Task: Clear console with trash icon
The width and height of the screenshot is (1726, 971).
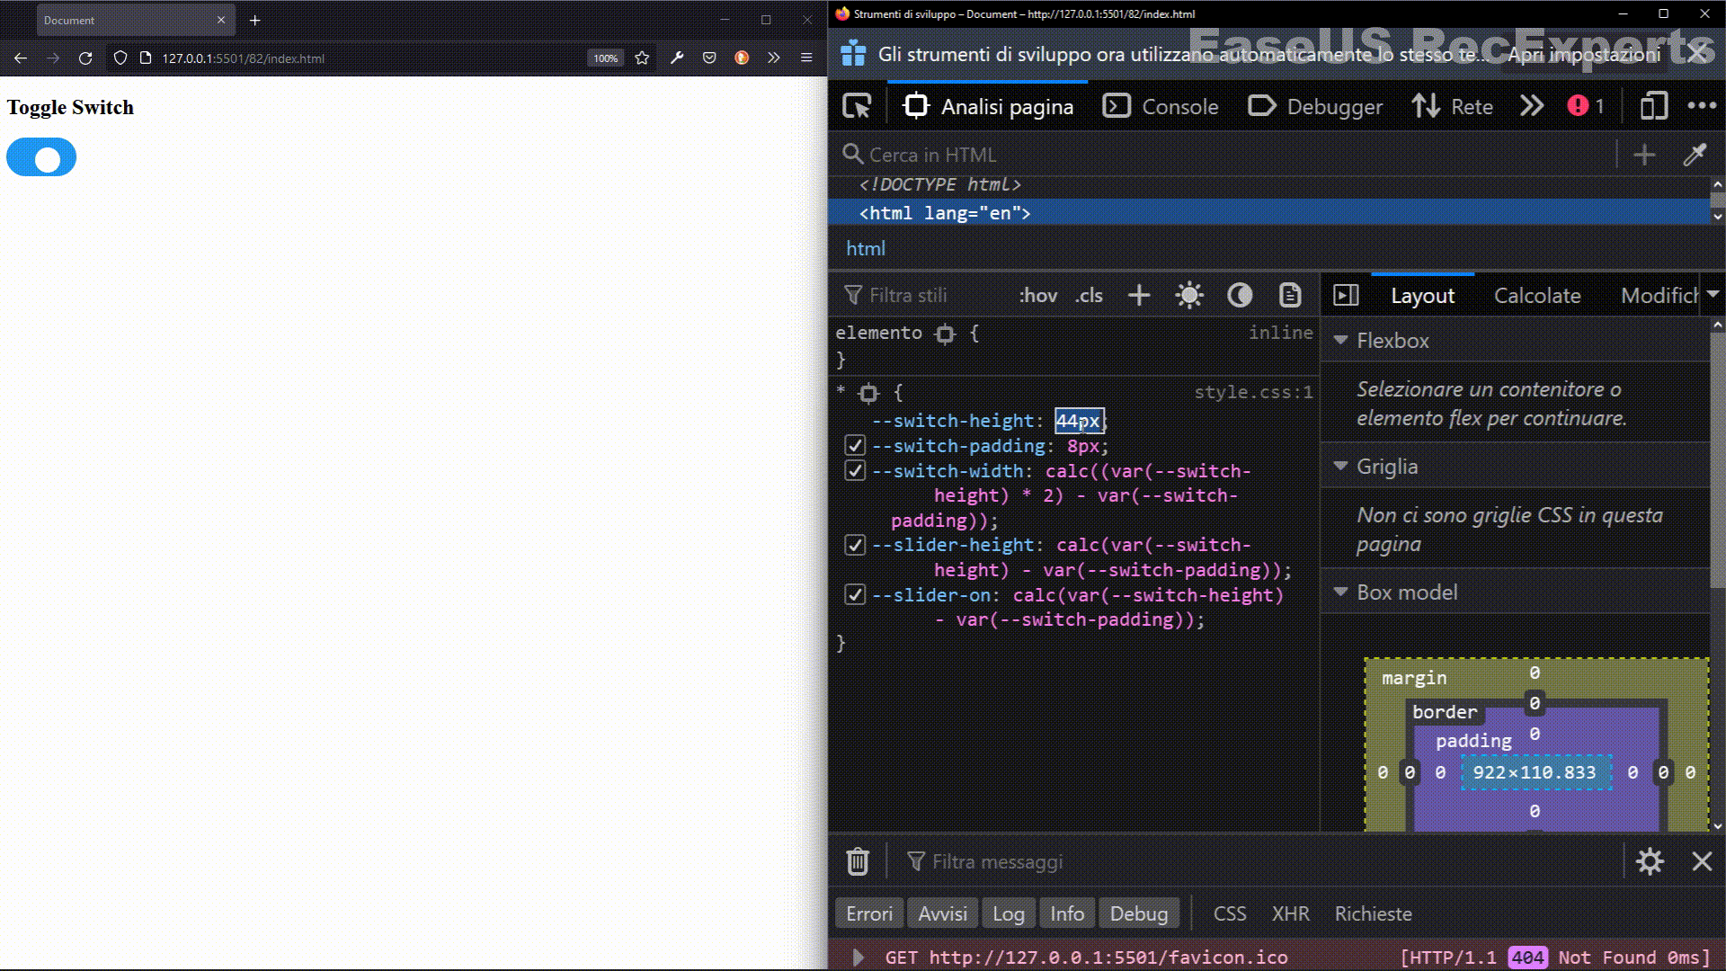Action: pos(858,861)
